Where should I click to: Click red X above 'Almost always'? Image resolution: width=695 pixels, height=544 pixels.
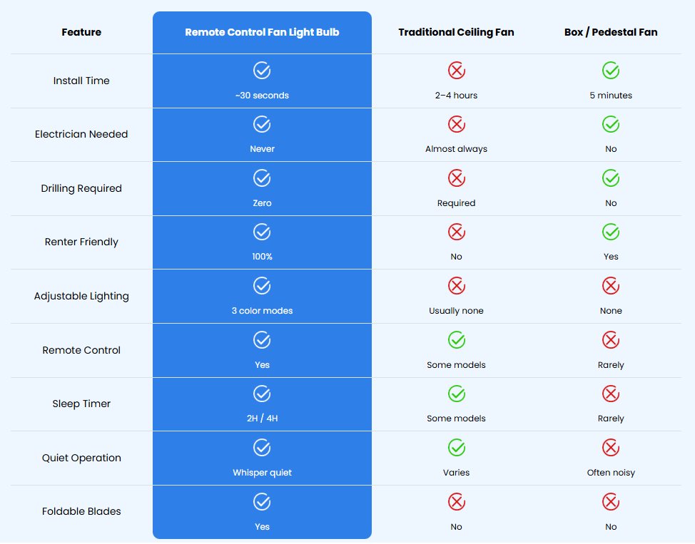[x=456, y=125]
